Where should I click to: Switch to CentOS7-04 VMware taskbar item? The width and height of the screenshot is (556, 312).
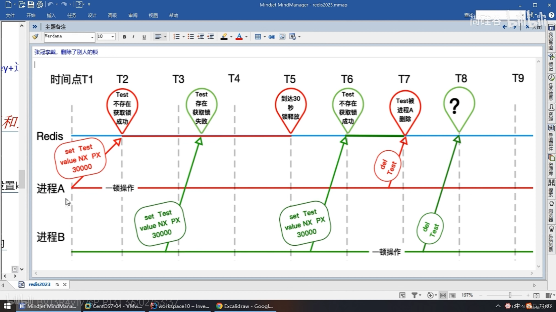[x=114, y=306]
